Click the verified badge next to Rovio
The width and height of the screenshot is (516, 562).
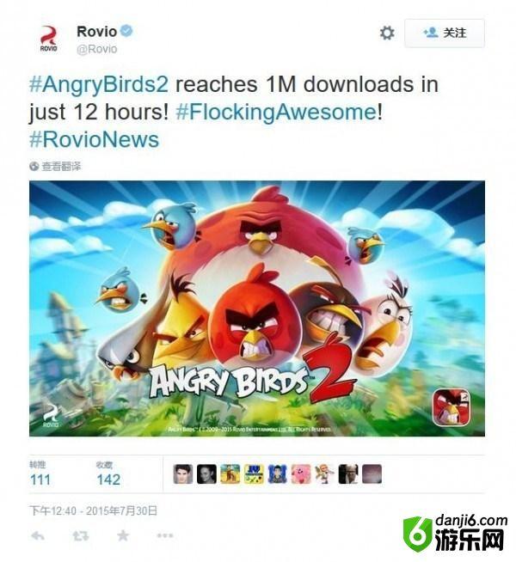tap(126, 31)
